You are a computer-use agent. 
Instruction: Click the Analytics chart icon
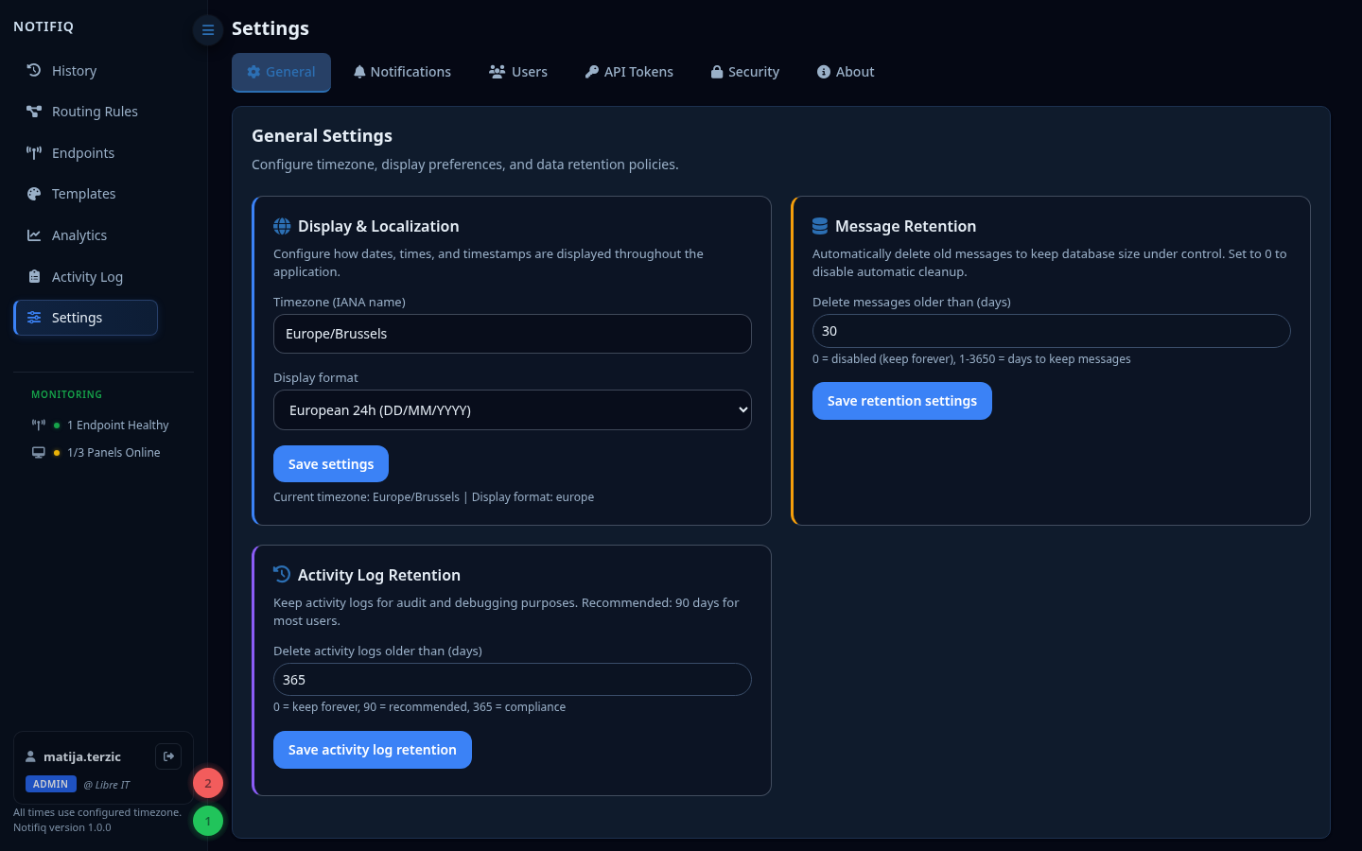coord(34,235)
